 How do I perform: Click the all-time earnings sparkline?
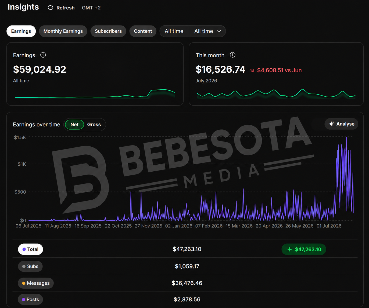pos(95,94)
